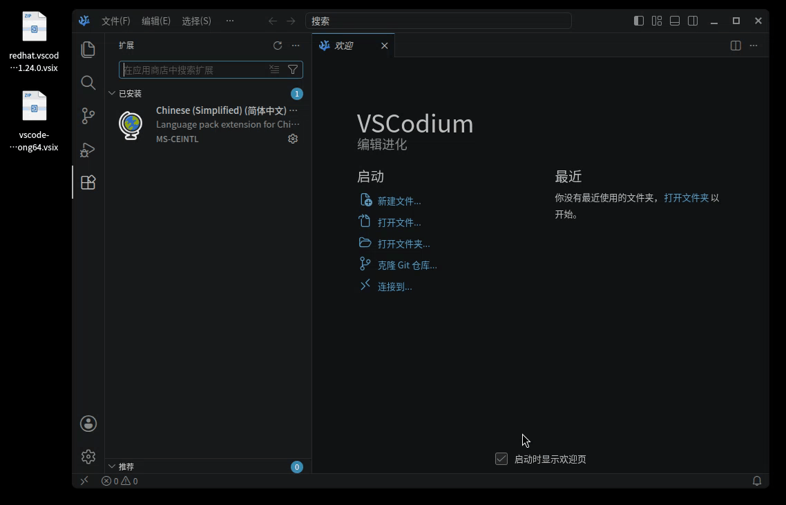Viewport: 786px width, 505px height.
Task: Open the 编辑(E) menu
Action: click(x=156, y=21)
